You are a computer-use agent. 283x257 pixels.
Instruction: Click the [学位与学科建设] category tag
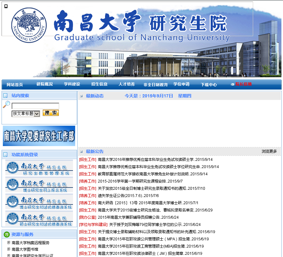(93, 225)
